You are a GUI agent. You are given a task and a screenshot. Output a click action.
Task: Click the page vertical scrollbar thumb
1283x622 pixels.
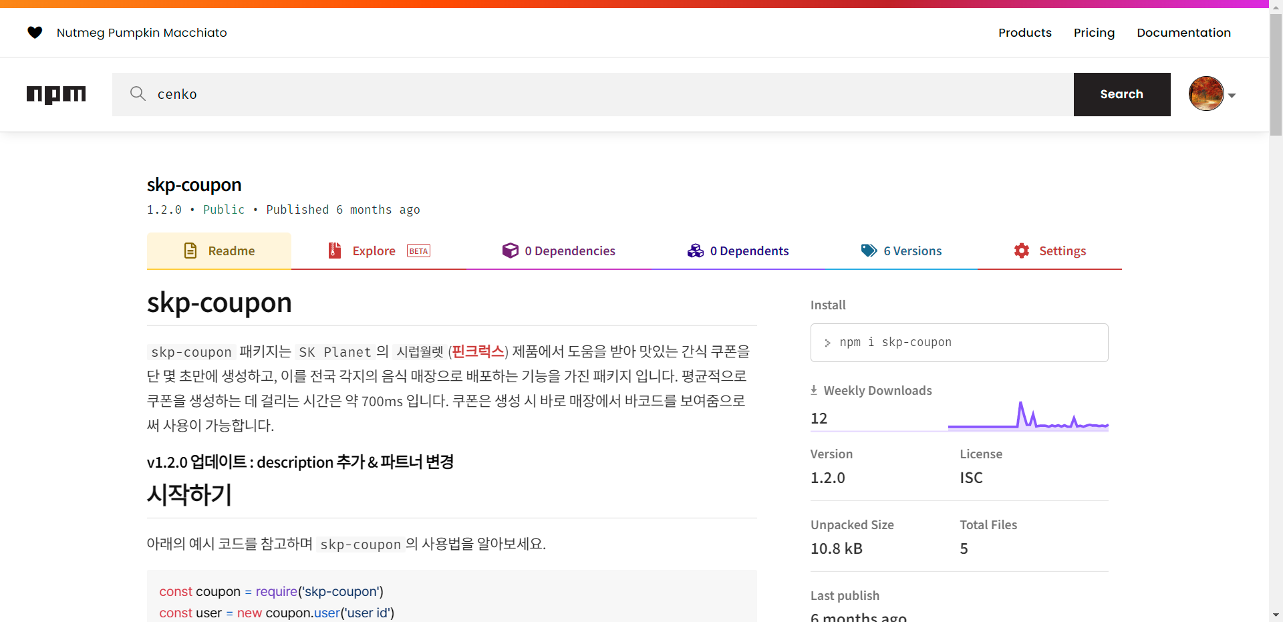pyautogui.click(x=1276, y=73)
